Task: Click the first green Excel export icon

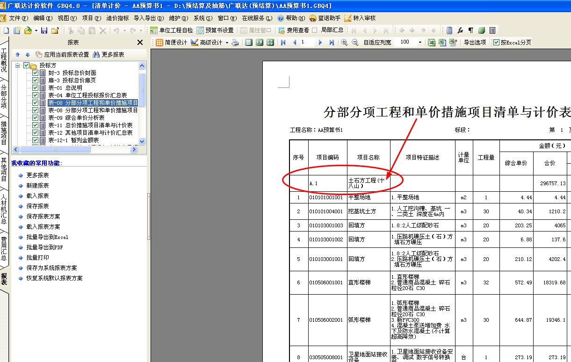Action: pos(432,43)
